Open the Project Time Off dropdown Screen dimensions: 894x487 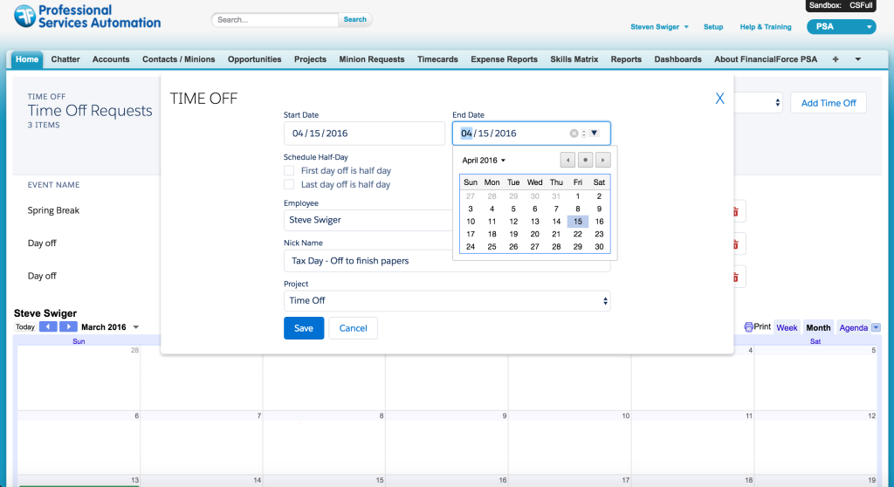447,301
